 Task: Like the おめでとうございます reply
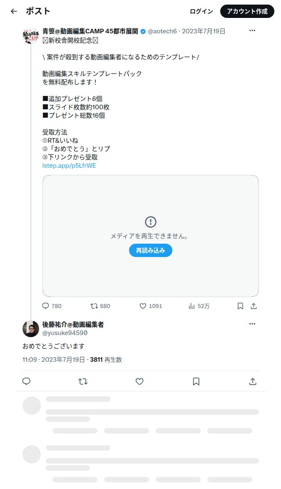click(139, 381)
